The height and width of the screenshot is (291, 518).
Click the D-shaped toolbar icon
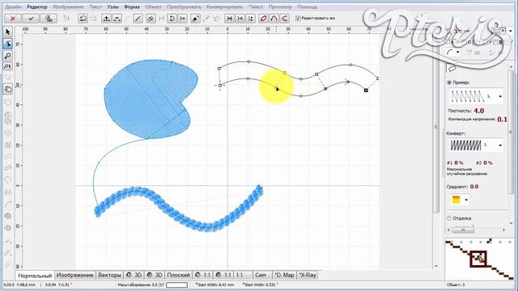(172, 19)
